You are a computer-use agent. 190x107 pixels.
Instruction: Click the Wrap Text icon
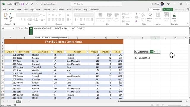click(68, 15)
